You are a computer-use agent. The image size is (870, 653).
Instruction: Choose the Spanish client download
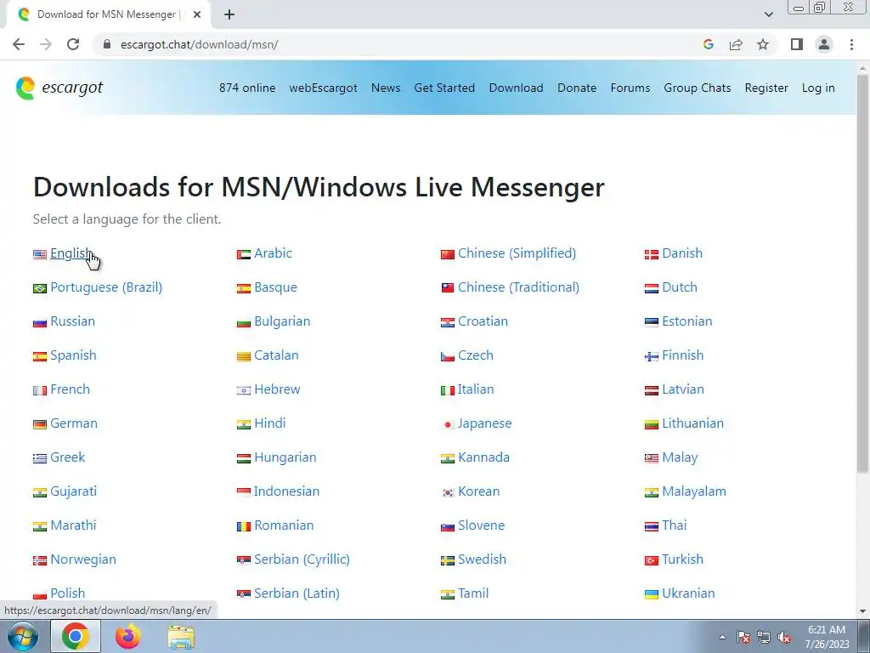pyautogui.click(x=73, y=355)
